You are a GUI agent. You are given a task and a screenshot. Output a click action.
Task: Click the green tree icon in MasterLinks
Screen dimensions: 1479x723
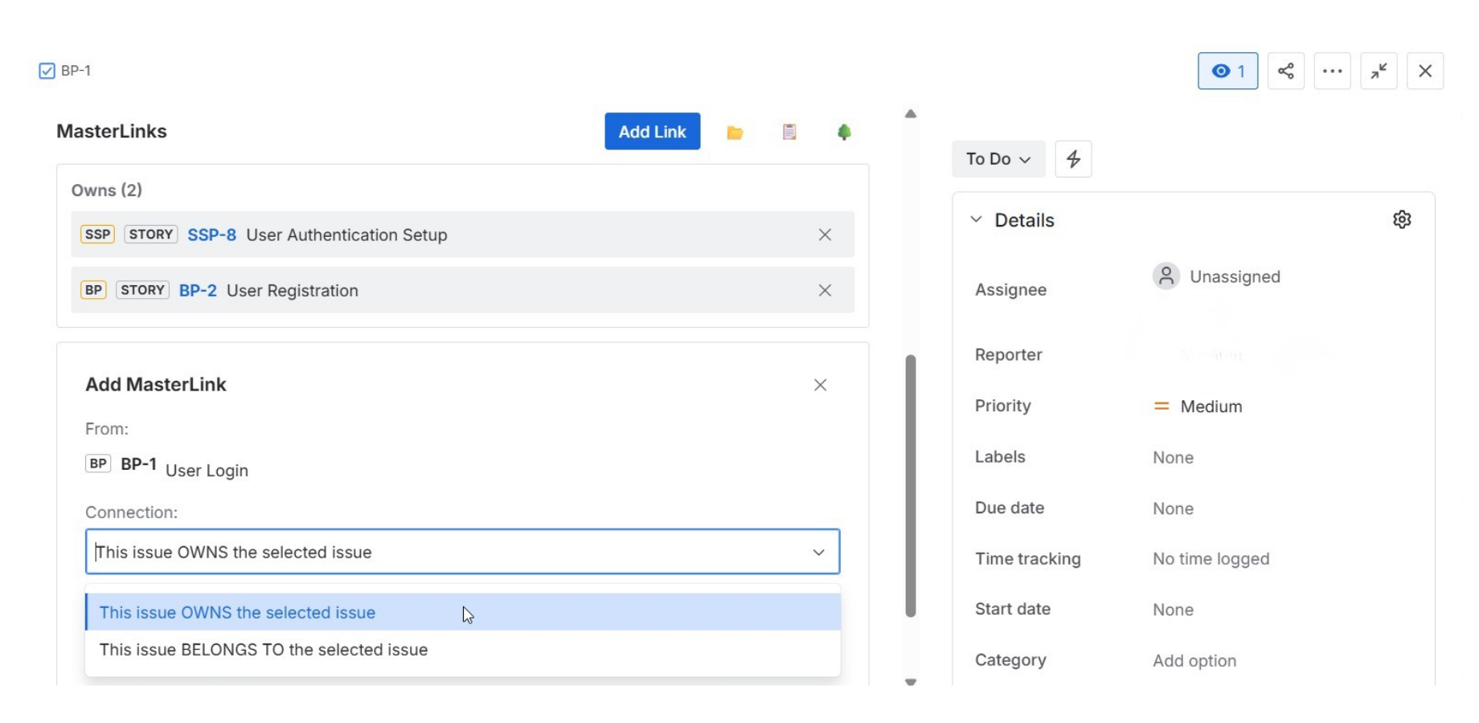[844, 132]
